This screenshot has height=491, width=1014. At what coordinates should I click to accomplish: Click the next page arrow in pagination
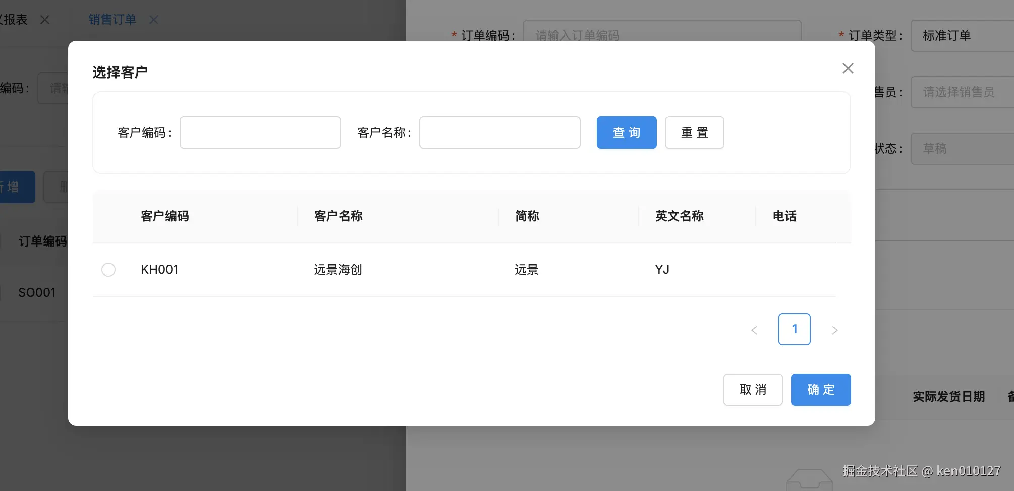pyautogui.click(x=835, y=330)
